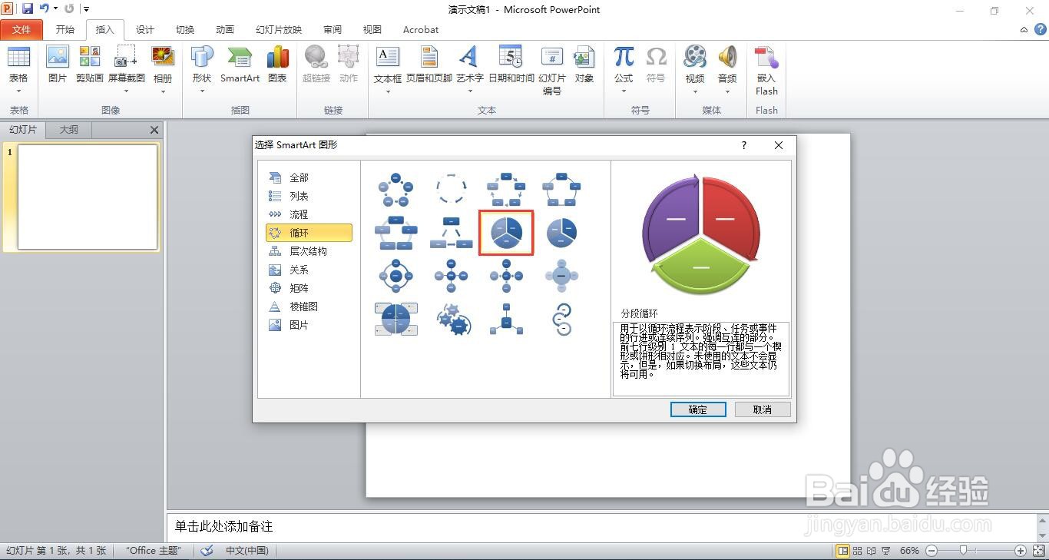Insert a chart with 图表 icon
The image size is (1049, 560).
pyautogui.click(x=277, y=58)
